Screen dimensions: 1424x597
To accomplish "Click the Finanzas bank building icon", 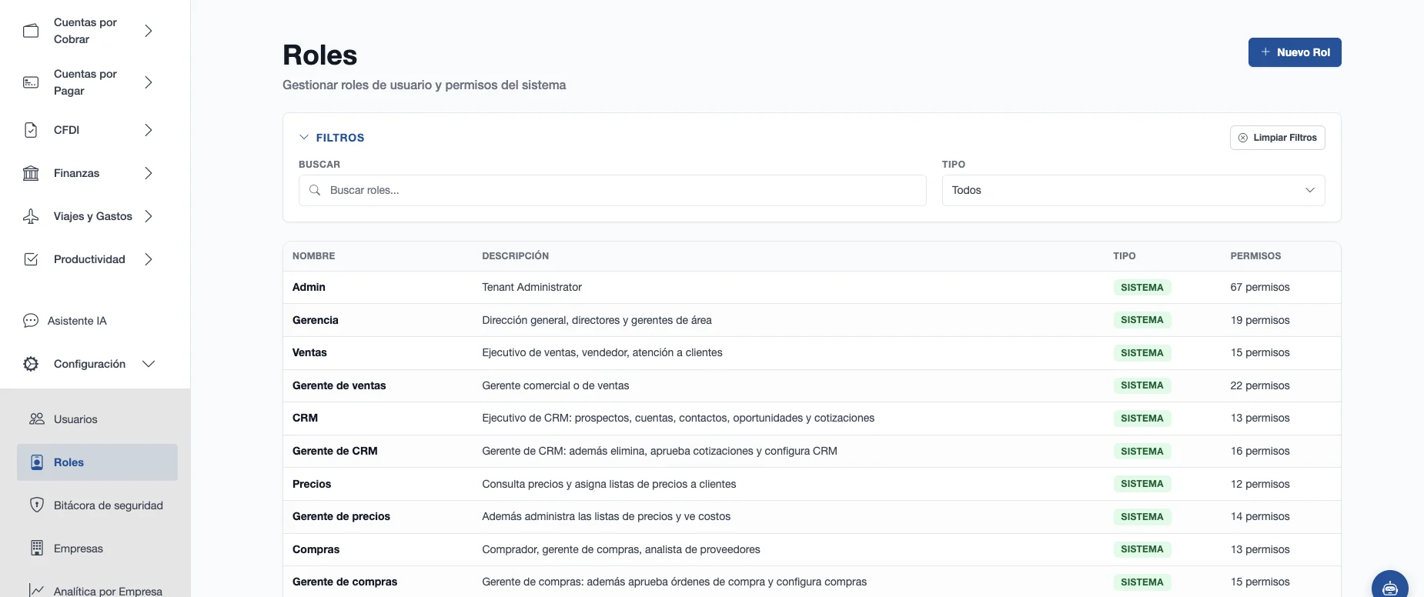I will (31, 173).
